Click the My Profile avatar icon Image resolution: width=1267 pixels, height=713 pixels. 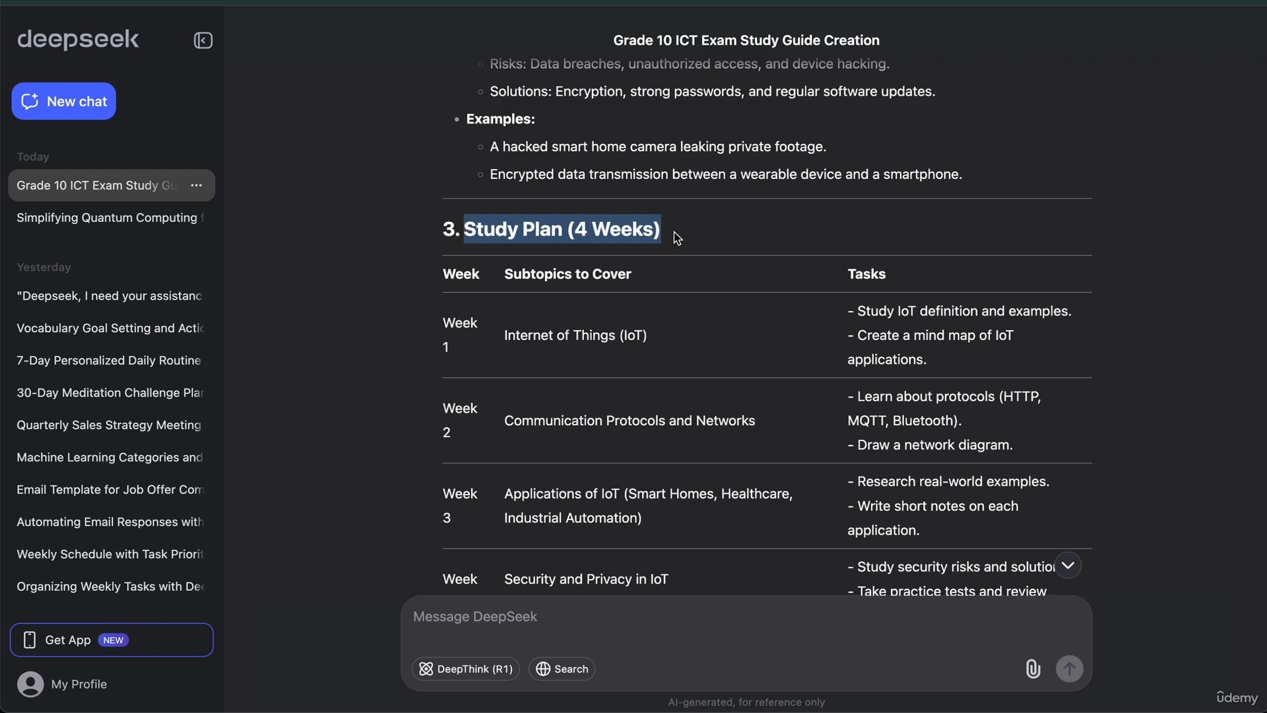point(30,684)
